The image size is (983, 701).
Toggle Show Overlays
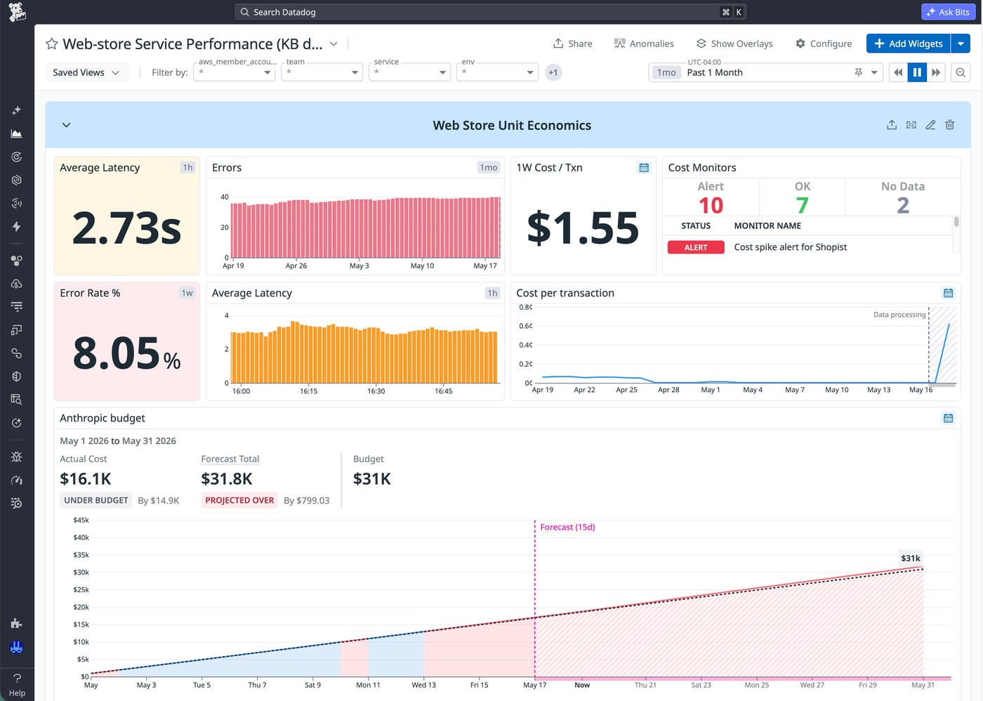pos(734,44)
